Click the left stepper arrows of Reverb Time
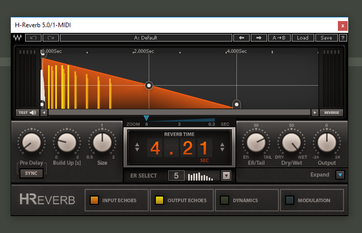The height and width of the screenshot is (233, 362). tap(137, 147)
